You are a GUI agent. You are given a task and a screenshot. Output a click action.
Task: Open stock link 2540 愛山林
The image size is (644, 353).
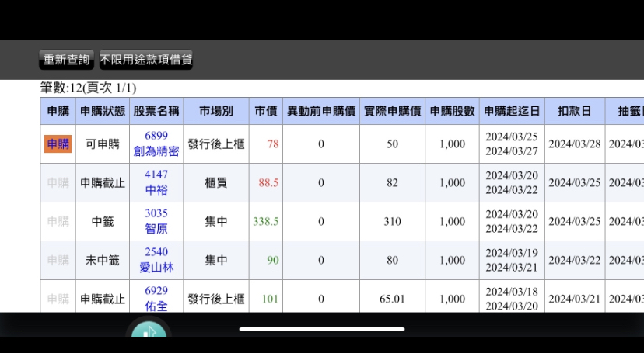(x=156, y=260)
